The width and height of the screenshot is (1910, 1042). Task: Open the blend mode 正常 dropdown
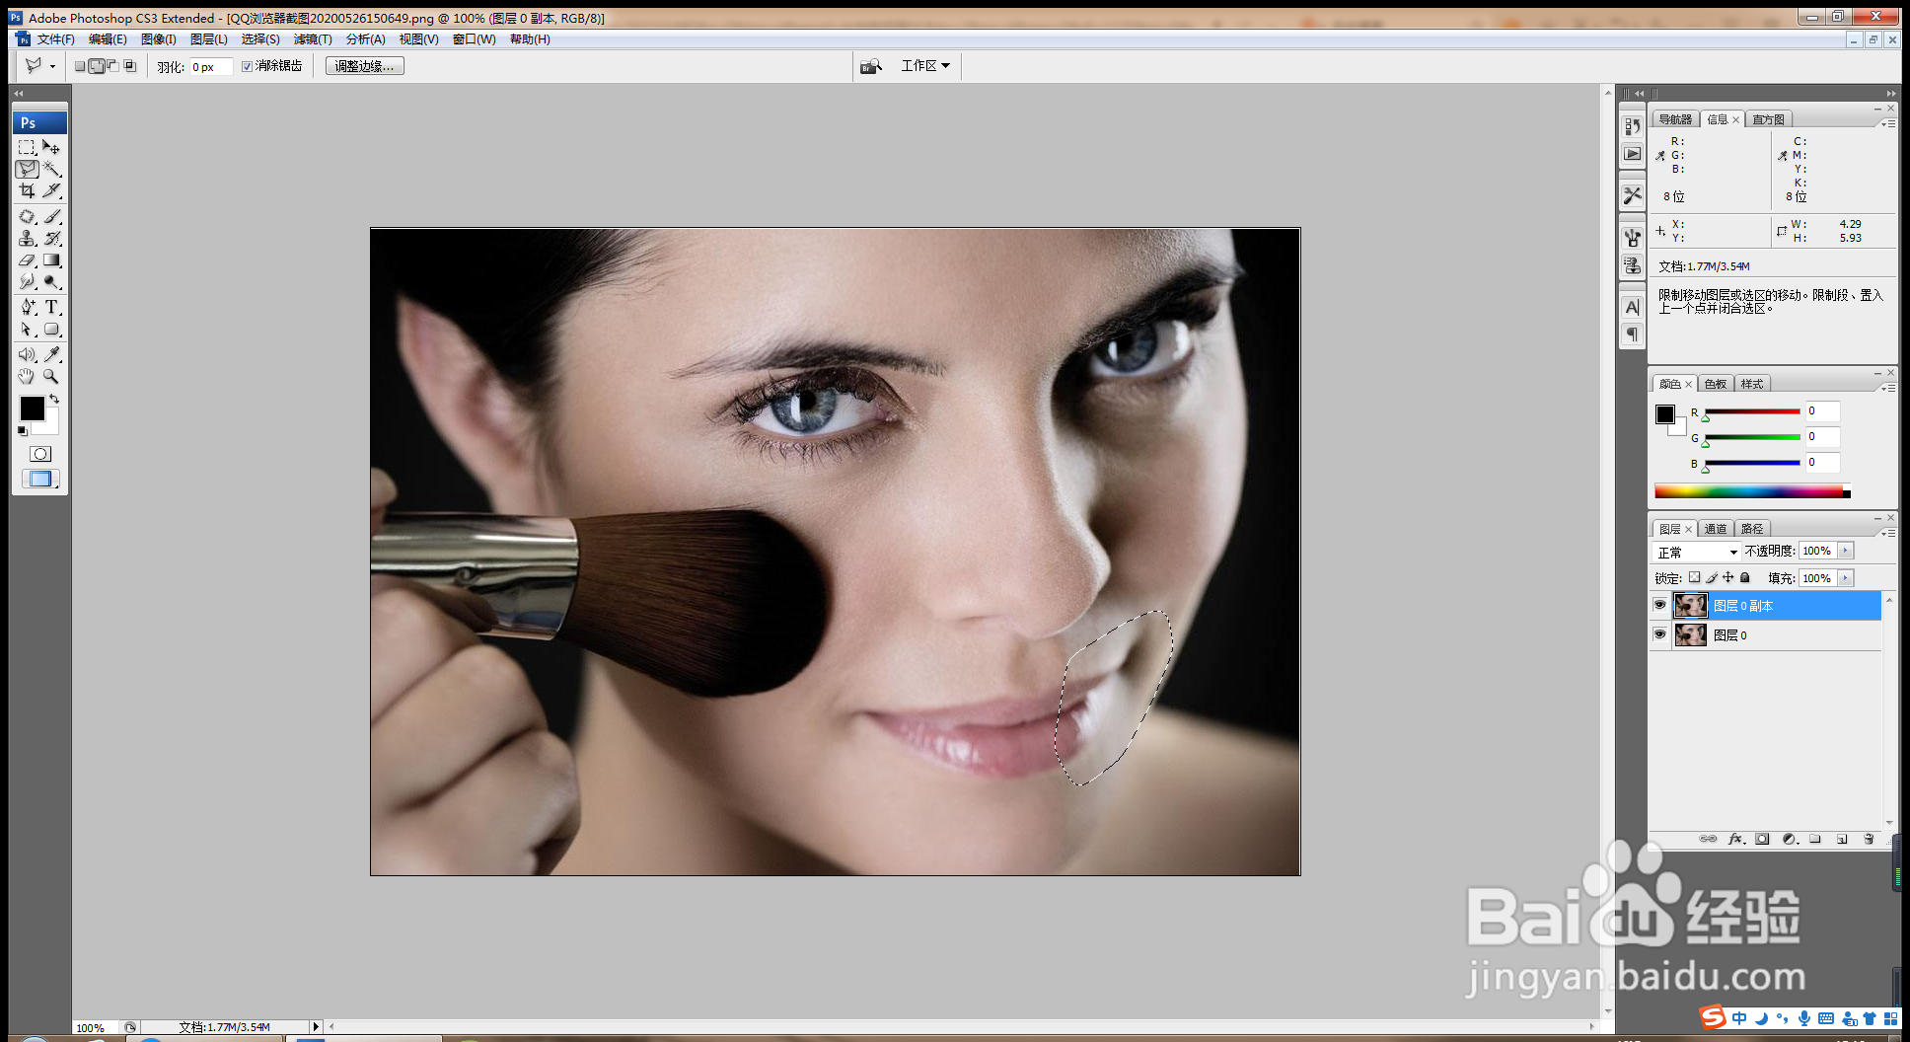point(1697,552)
